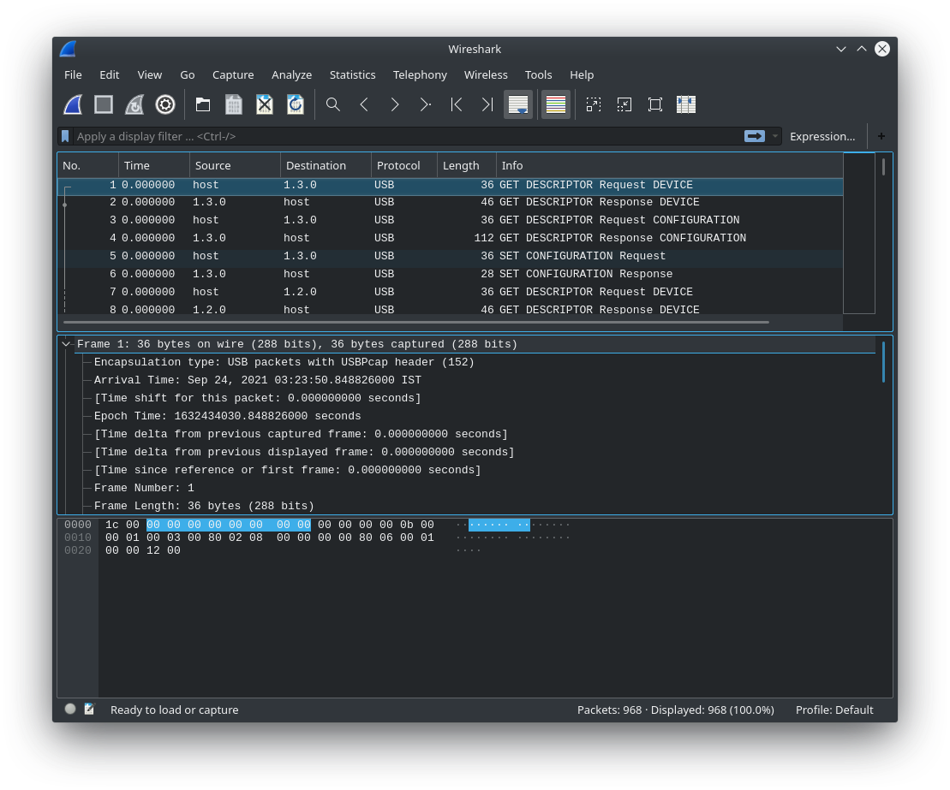Open the File menu
Screen dimensions: 950x790
point(74,74)
